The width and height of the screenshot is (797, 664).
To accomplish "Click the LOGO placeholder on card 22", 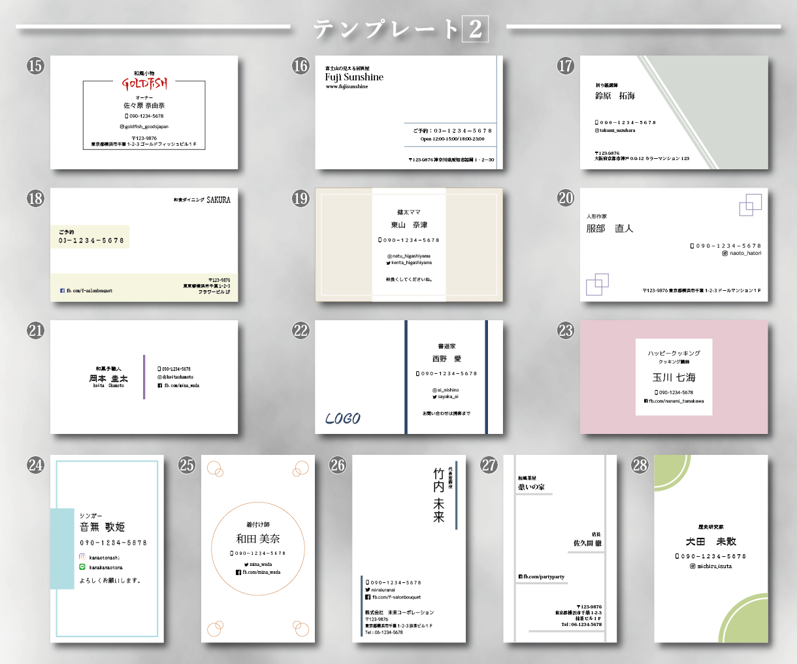I will point(343,418).
